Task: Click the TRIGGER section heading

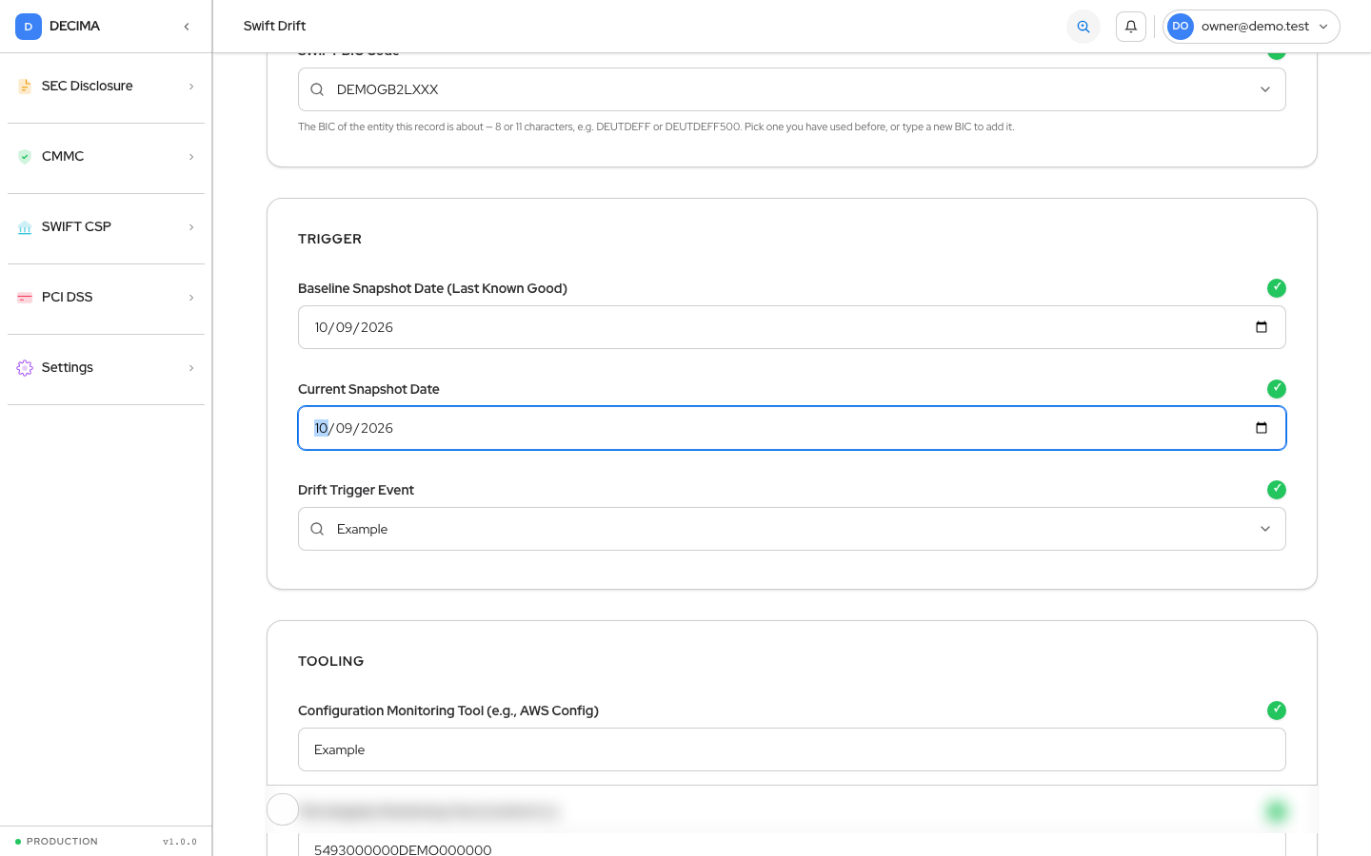Action: [329, 240]
